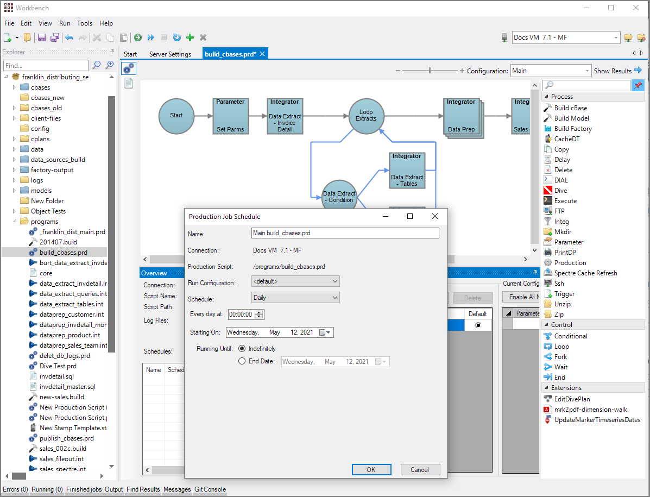Screen dimensions: 650x497
Task: Switch to the Server Settings tab
Action: point(170,54)
